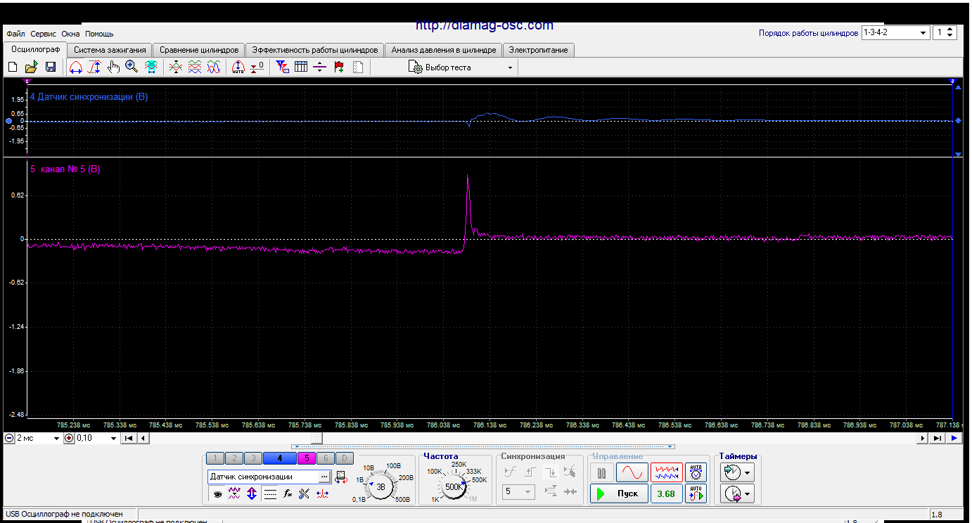Open the fx function icon
This screenshot has height=523, width=972.
coord(288,494)
